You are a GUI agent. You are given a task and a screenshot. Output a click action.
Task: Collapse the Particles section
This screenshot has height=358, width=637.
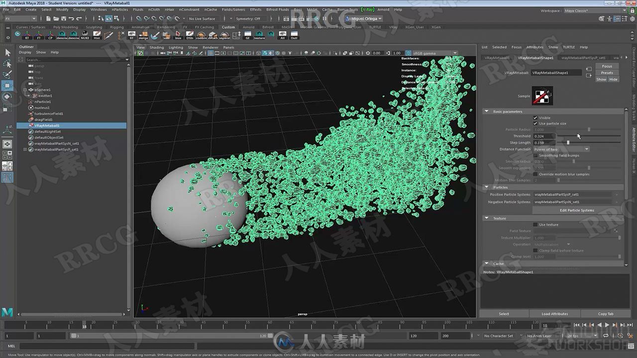coord(487,187)
